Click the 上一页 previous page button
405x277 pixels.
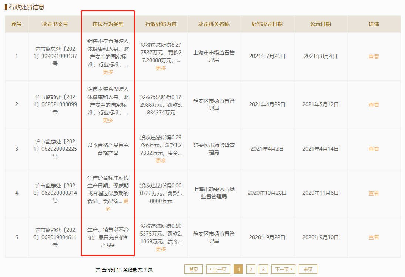[x=218, y=269]
